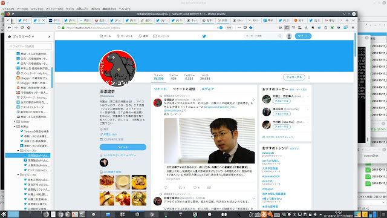This screenshot has width=387, height=218.
Task: Open first tweet's options chevron
Action: [253, 100]
